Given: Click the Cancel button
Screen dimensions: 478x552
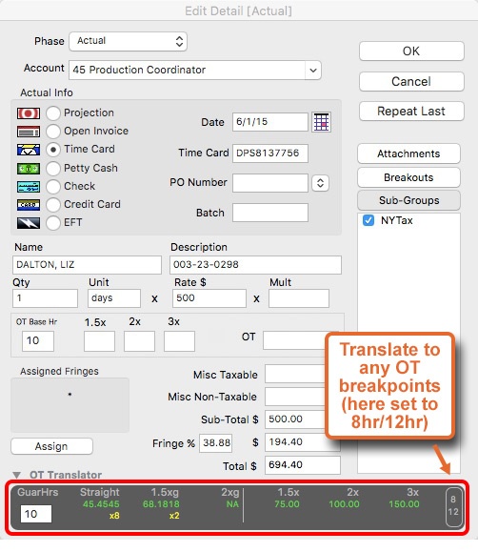Looking at the screenshot, I should tap(411, 81).
